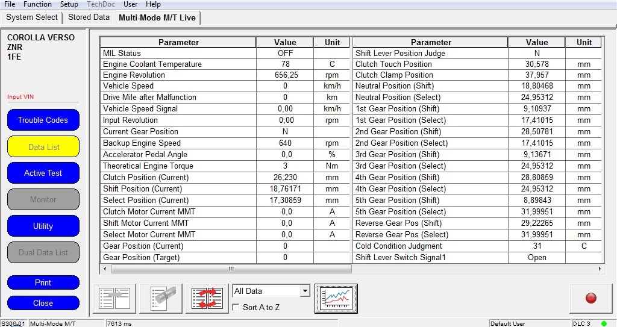617x327 pixels.
Task: Click the left scroll arrow of the horizontal scrollbar
Action: click(104, 269)
